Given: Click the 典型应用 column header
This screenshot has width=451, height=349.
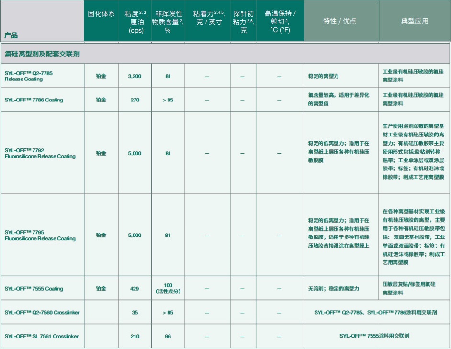Looking at the screenshot, I should [x=415, y=21].
